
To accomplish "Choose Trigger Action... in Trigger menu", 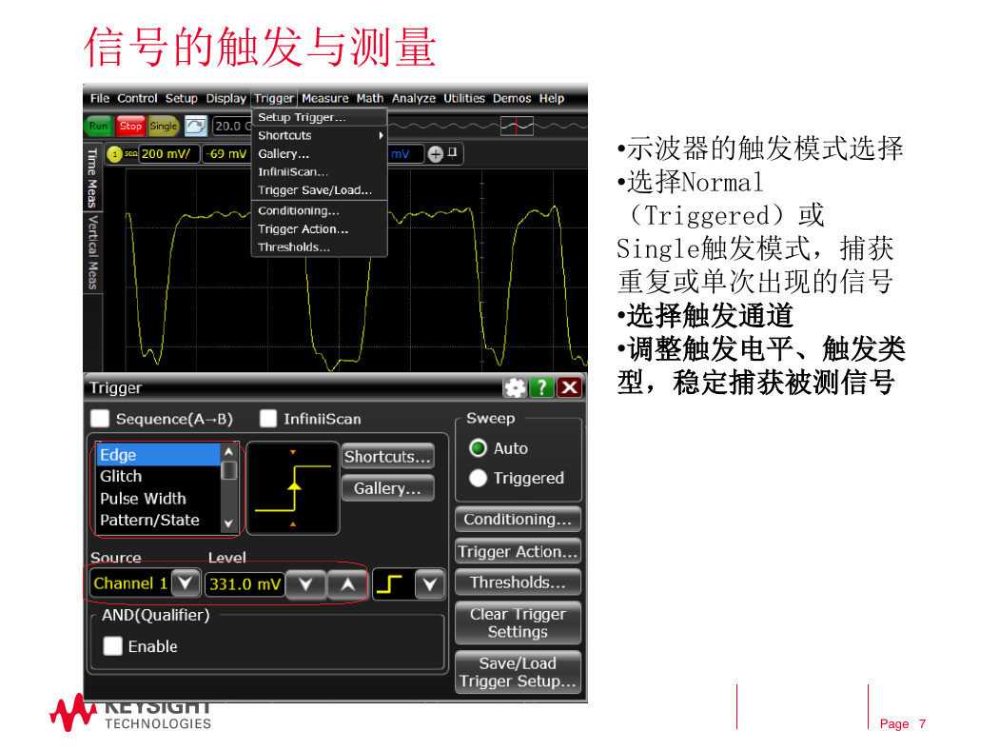I will coord(319,229).
